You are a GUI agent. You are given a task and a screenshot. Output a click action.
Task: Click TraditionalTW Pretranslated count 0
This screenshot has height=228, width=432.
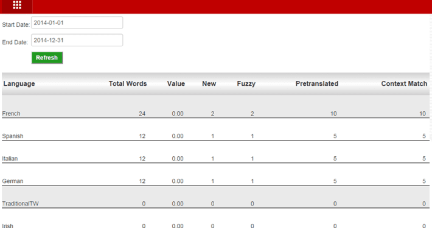pos(335,204)
